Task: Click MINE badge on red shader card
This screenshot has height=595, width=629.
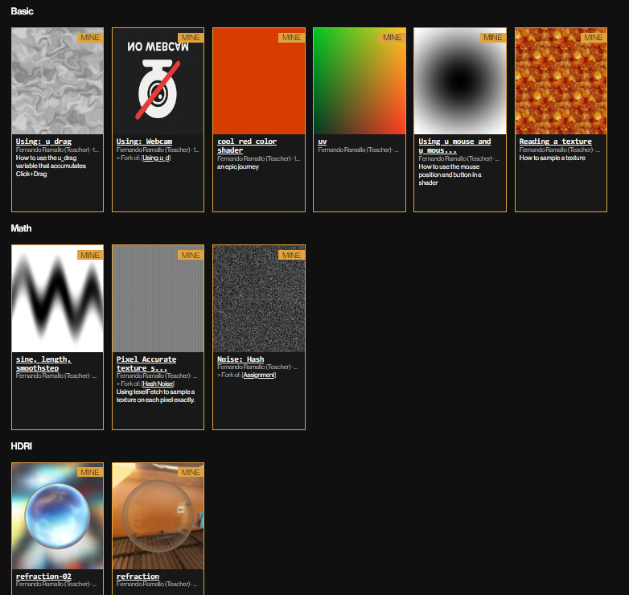Action: pyautogui.click(x=292, y=38)
